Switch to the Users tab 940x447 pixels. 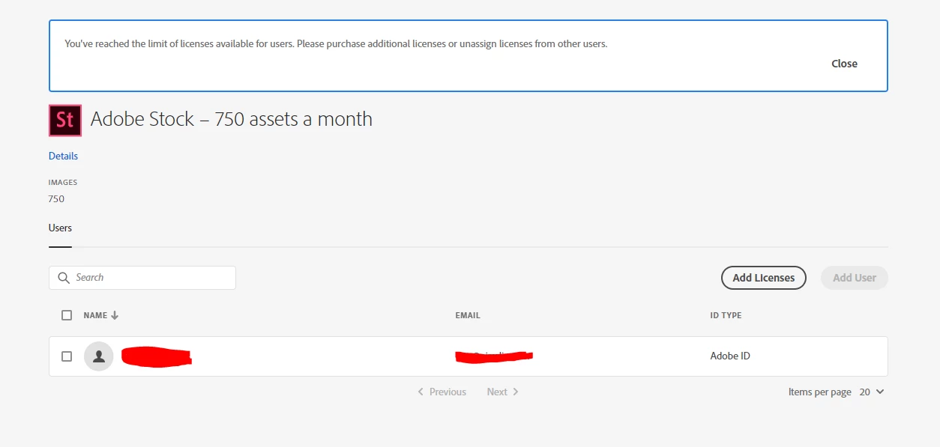pyautogui.click(x=60, y=228)
